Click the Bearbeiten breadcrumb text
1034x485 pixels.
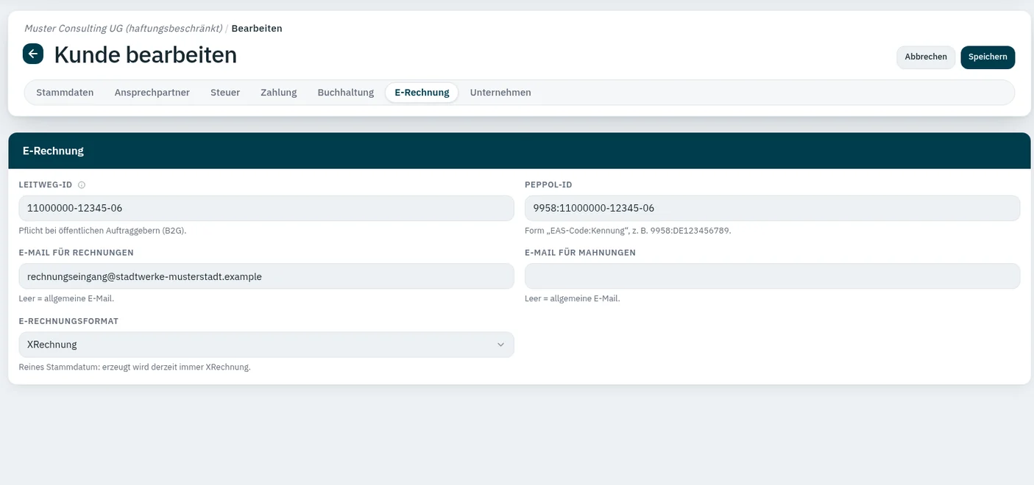coord(257,29)
